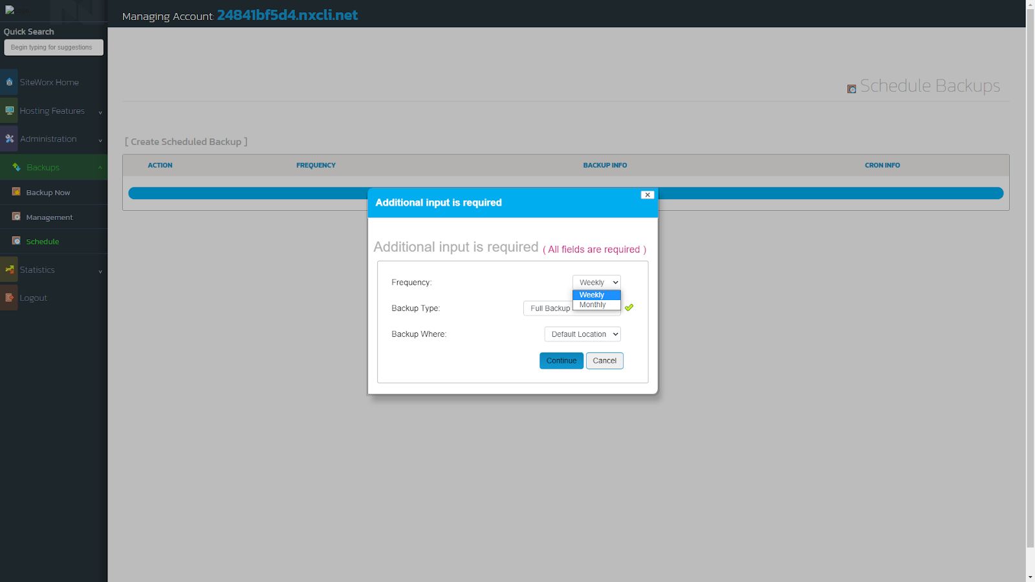Click the Quick Search suggestions field
Screen dimensions: 1035x582
click(x=53, y=47)
